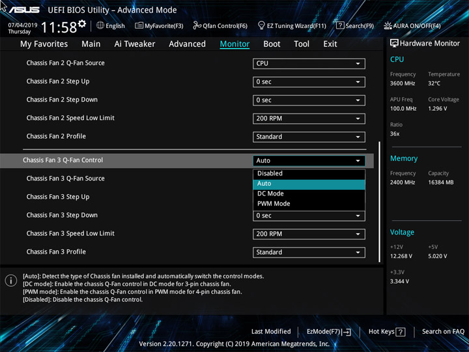Click the Qfan Control fan icon
This screenshot has height=352, width=469.
pyautogui.click(x=197, y=25)
